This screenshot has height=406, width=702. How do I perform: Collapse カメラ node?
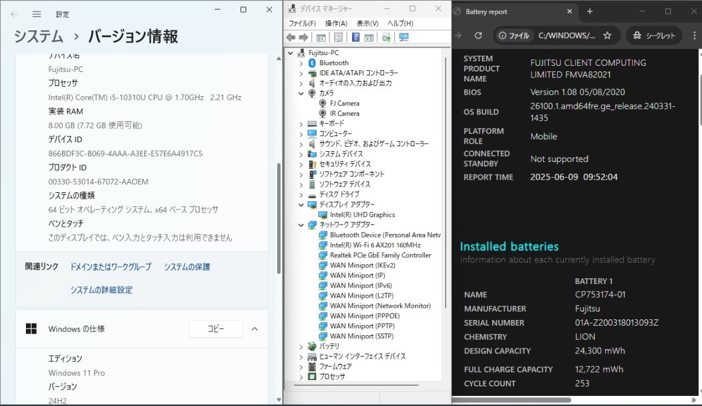301,94
